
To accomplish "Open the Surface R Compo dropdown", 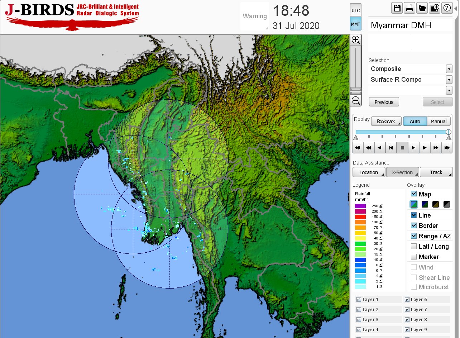I will pyautogui.click(x=449, y=80).
